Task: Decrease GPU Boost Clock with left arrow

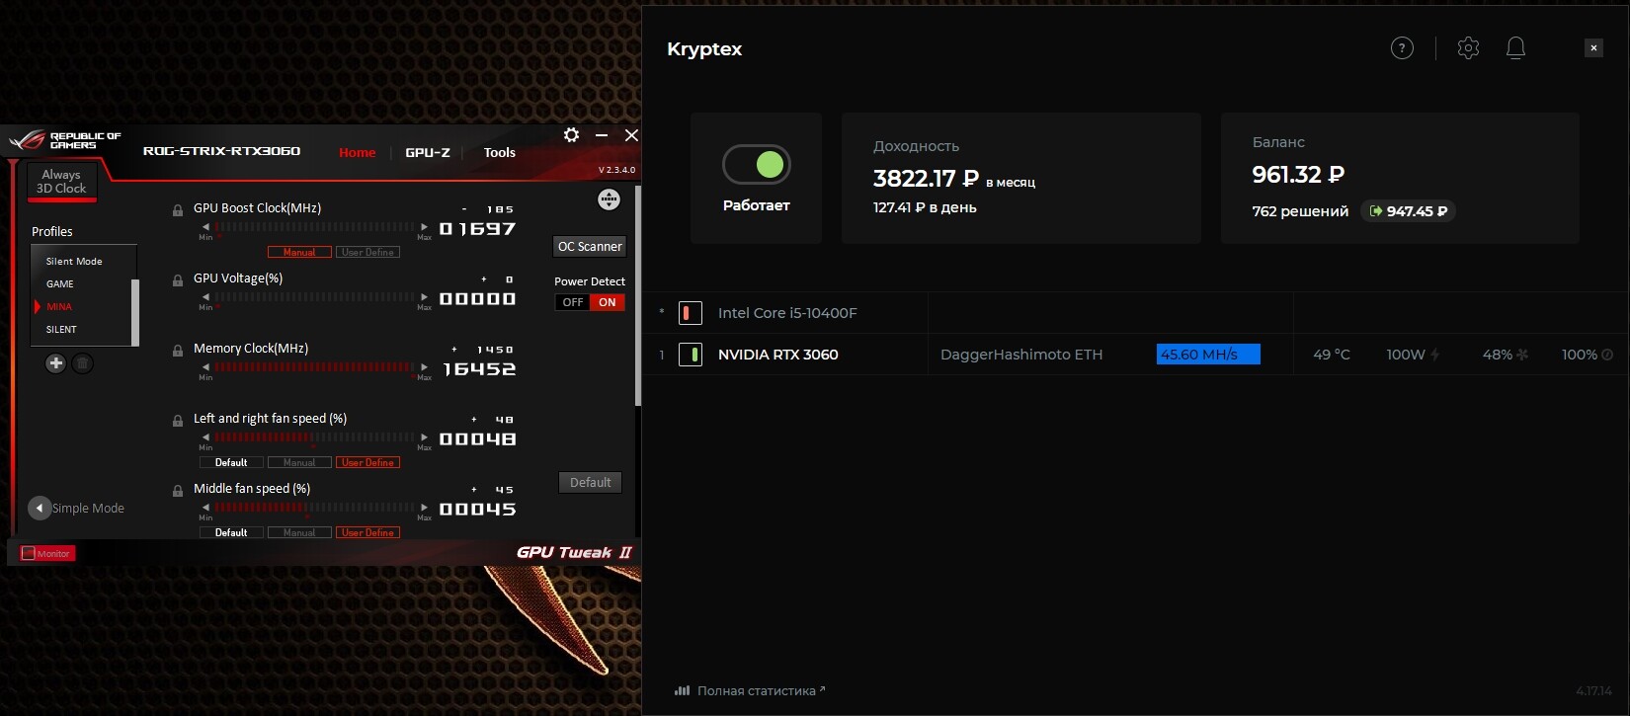Action: [x=205, y=227]
